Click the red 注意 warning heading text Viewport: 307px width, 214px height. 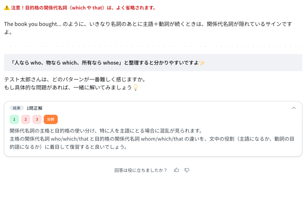(x=83, y=8)
